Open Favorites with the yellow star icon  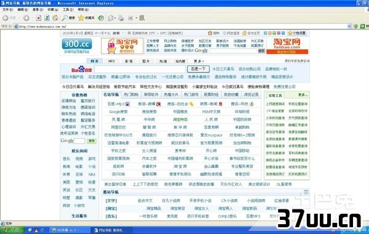[x=81, y=18]
